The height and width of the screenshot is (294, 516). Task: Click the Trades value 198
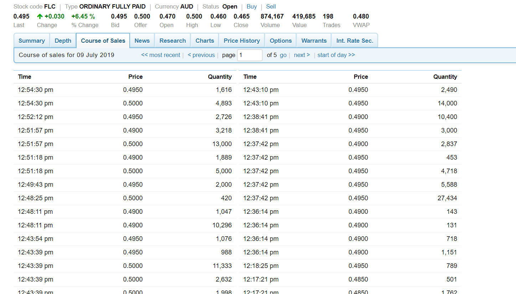tap(328, 16)
